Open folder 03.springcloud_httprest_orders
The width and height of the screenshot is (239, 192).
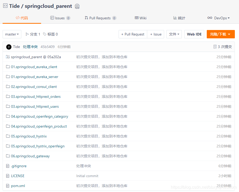(x=36, y=97)
